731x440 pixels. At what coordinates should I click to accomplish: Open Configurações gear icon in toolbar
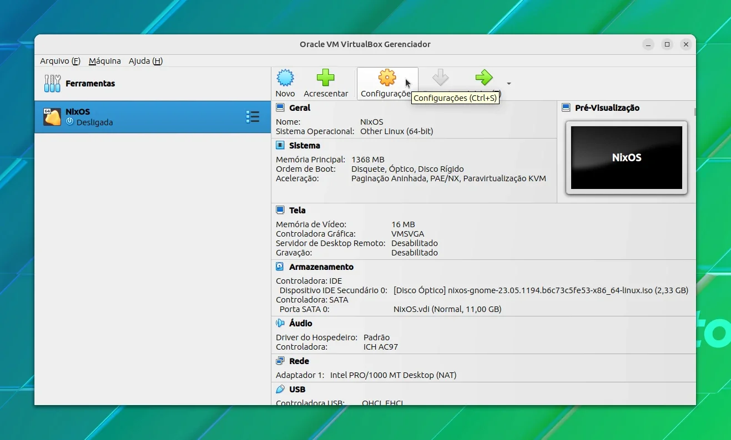pyautogui.click(x=387, y=78)
